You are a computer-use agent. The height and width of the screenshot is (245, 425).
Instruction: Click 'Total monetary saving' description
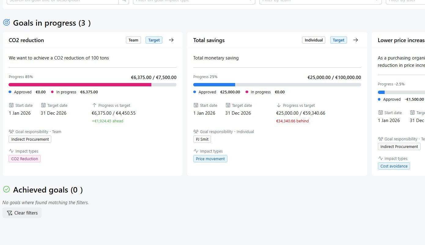click(x=216, y=58)
